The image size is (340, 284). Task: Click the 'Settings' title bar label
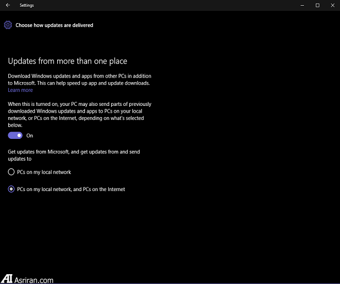pos(27,5)
